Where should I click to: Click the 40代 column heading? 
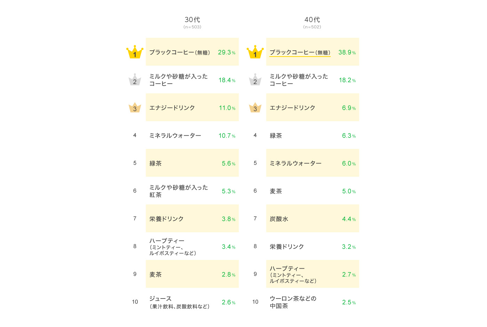[312, 20]
